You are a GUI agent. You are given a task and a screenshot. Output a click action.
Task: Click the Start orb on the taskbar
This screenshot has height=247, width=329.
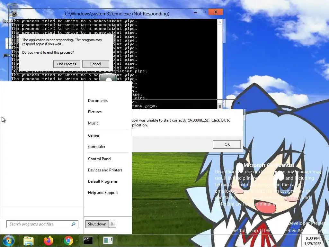click(x=9, y=241)
